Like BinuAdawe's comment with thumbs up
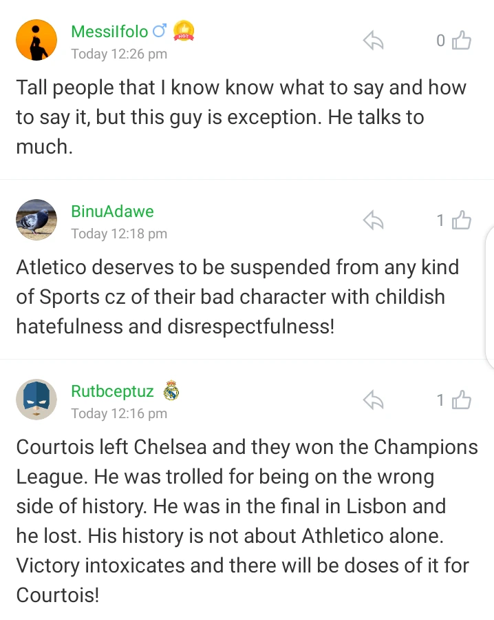 point(462,220)
